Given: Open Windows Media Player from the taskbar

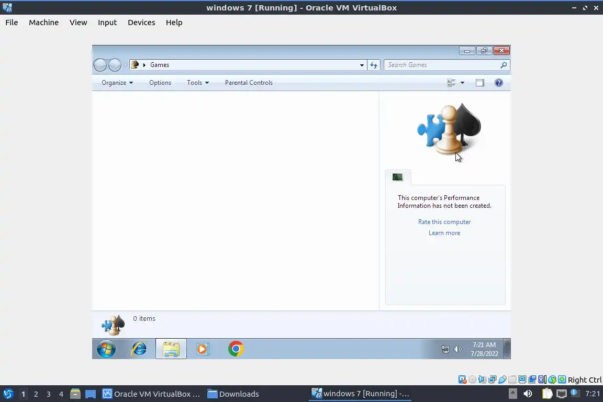Looking at the screenshot, I should tap(203, 349).
